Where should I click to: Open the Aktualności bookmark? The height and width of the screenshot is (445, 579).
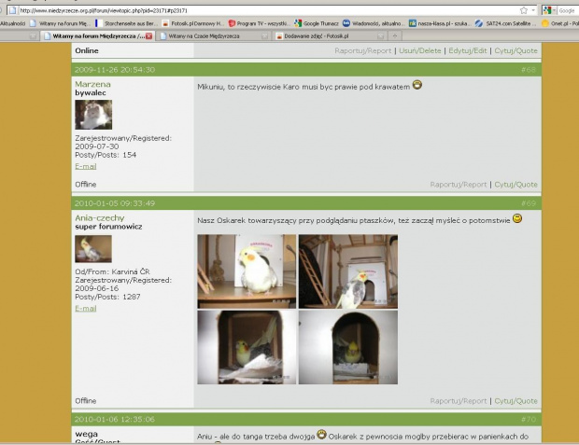click(13, 23)
